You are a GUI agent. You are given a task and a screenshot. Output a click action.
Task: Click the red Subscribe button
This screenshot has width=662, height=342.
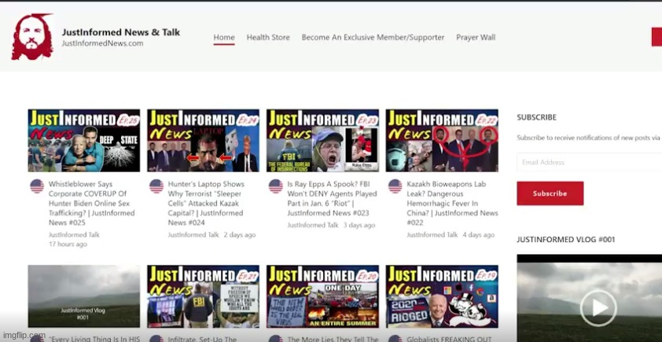tap(550, 193)
